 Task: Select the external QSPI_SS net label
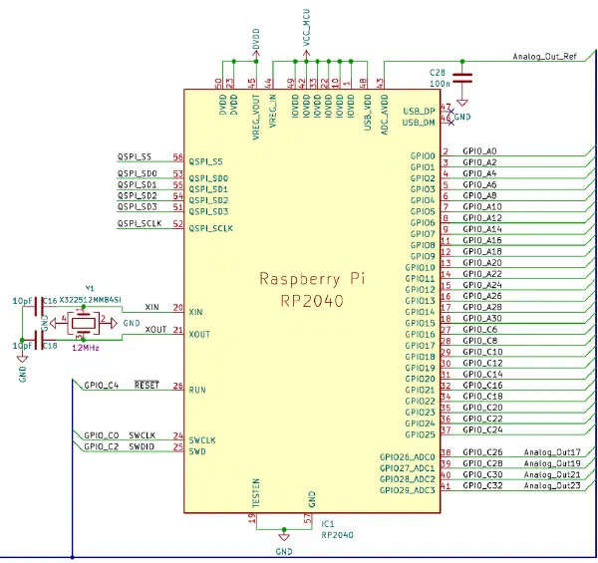point(135,156)
